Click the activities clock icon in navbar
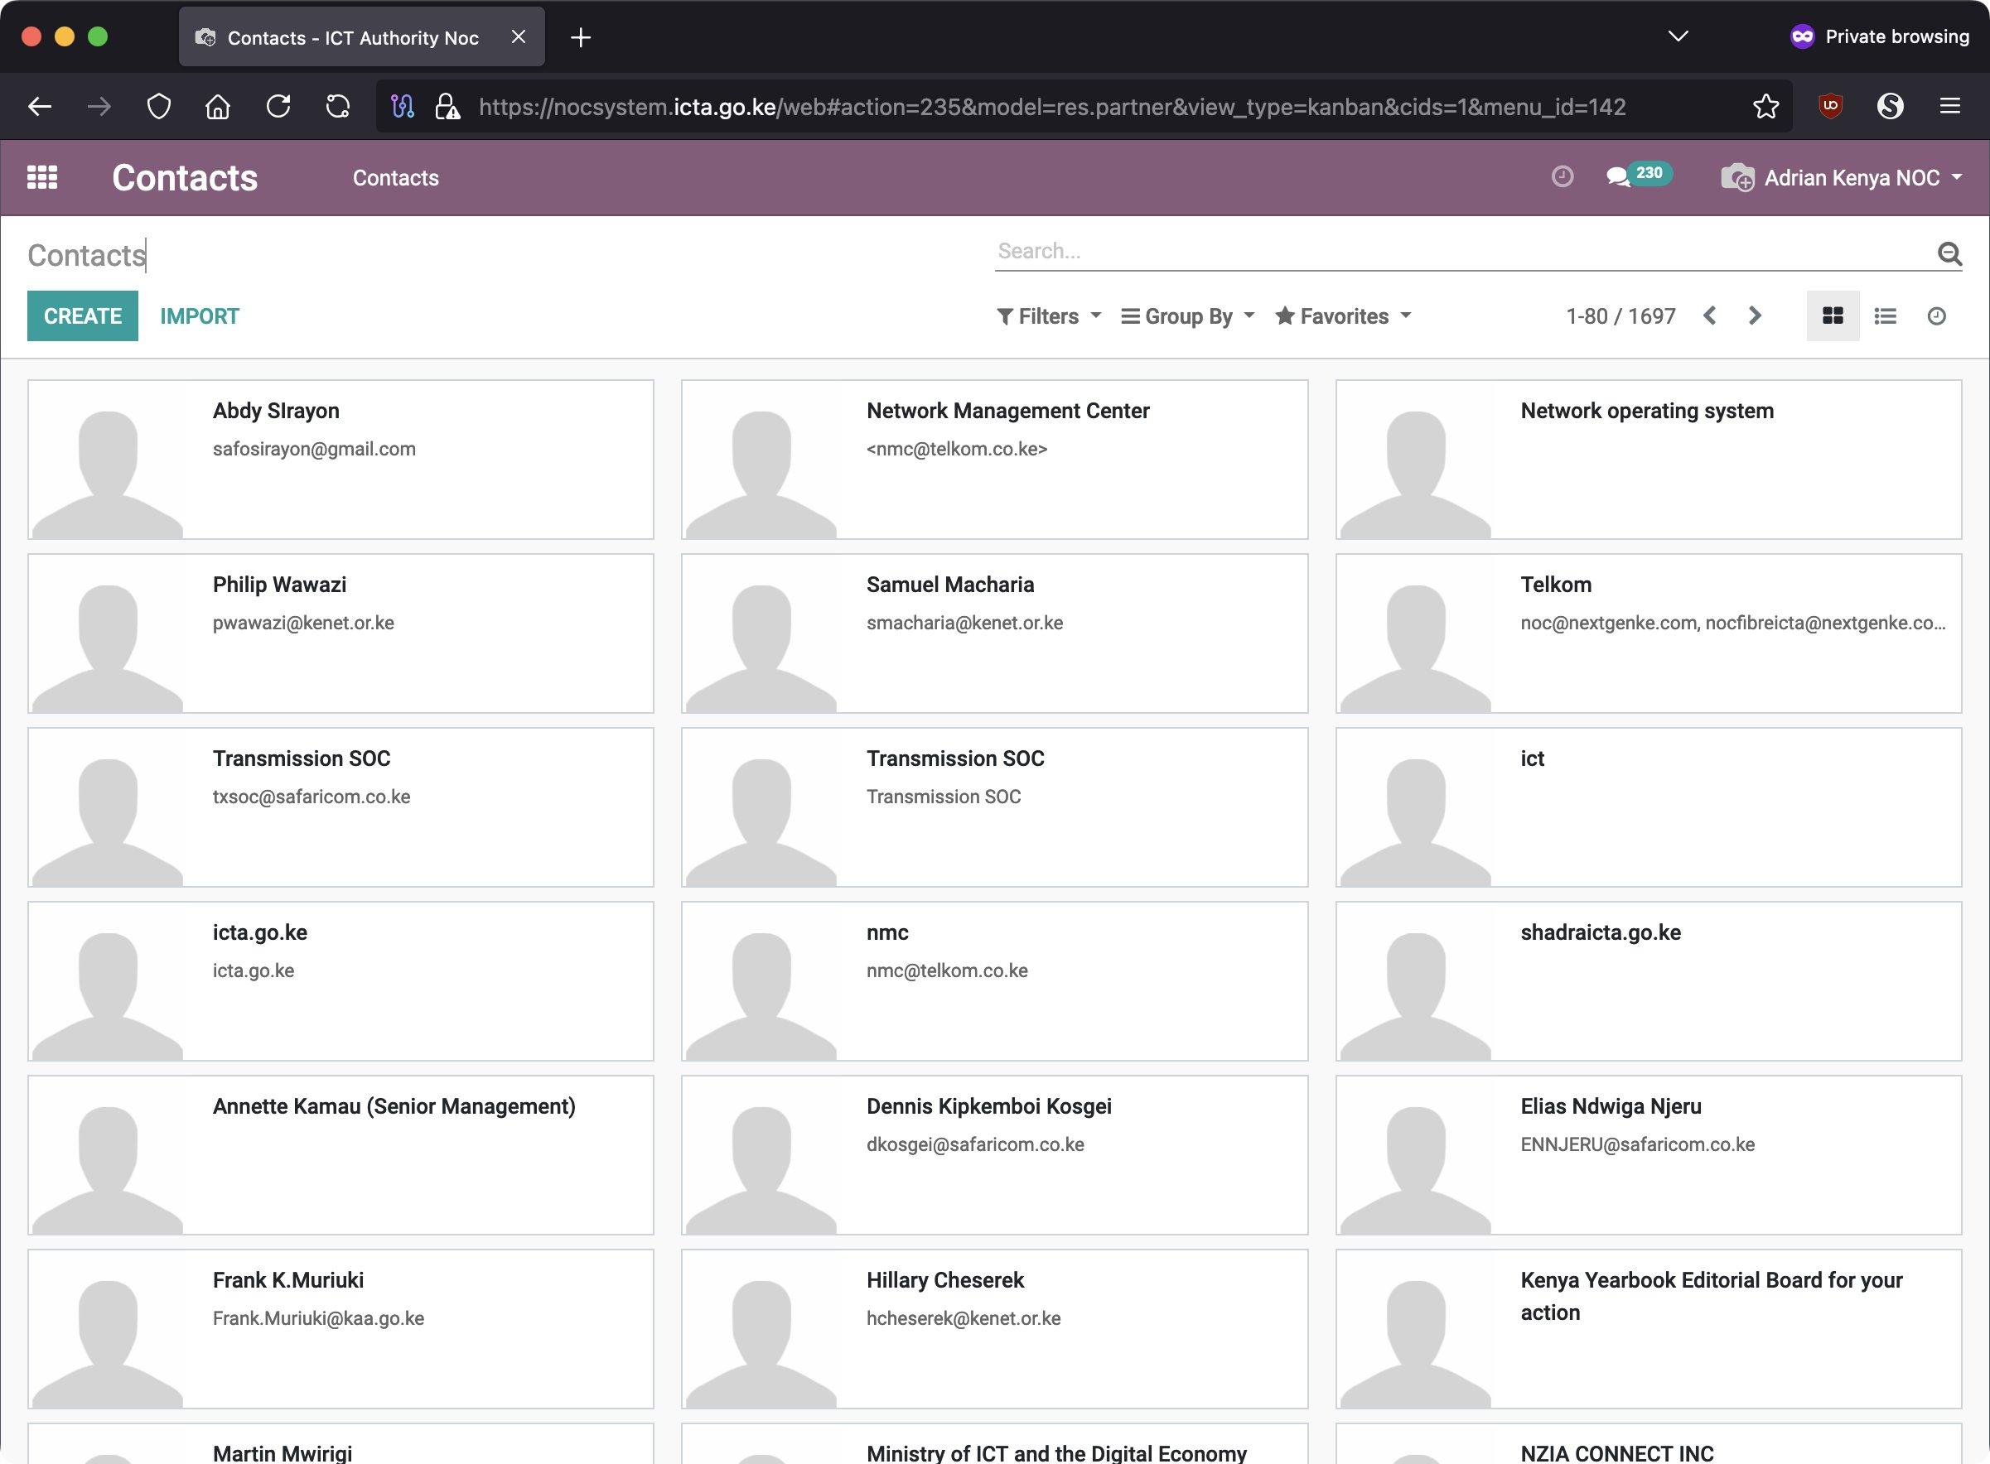 point(1562,176)
